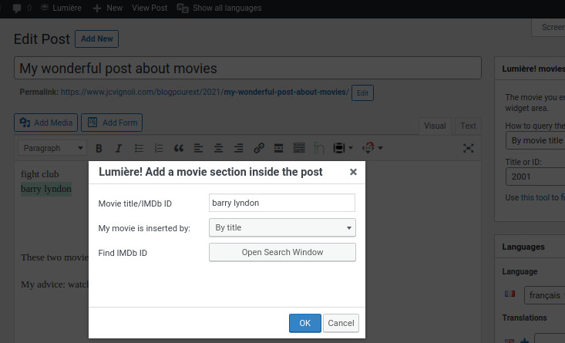Click the Movie title/IMDb ID field

click(282, 203)
